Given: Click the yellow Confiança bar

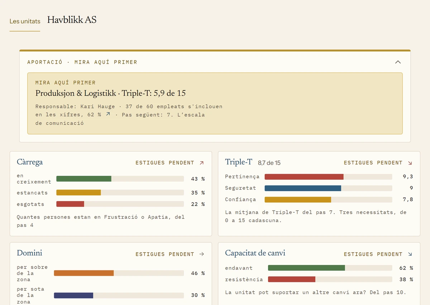Looking at the screenshot, I should [x=298, y=200].
